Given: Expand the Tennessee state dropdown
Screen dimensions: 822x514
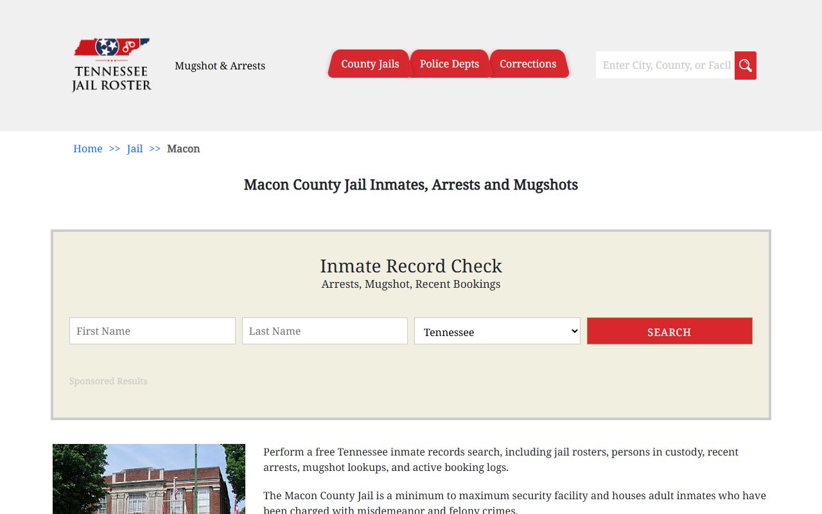Looking at the screenshot, I should pyautogui.click(x=497, y=332).
